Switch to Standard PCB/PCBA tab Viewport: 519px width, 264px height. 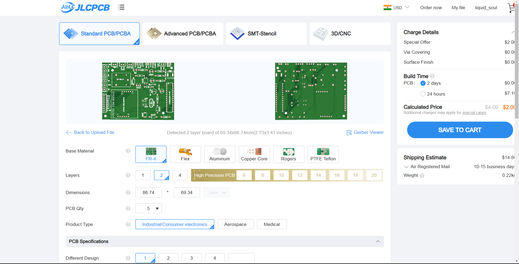[x=99, y=33]
